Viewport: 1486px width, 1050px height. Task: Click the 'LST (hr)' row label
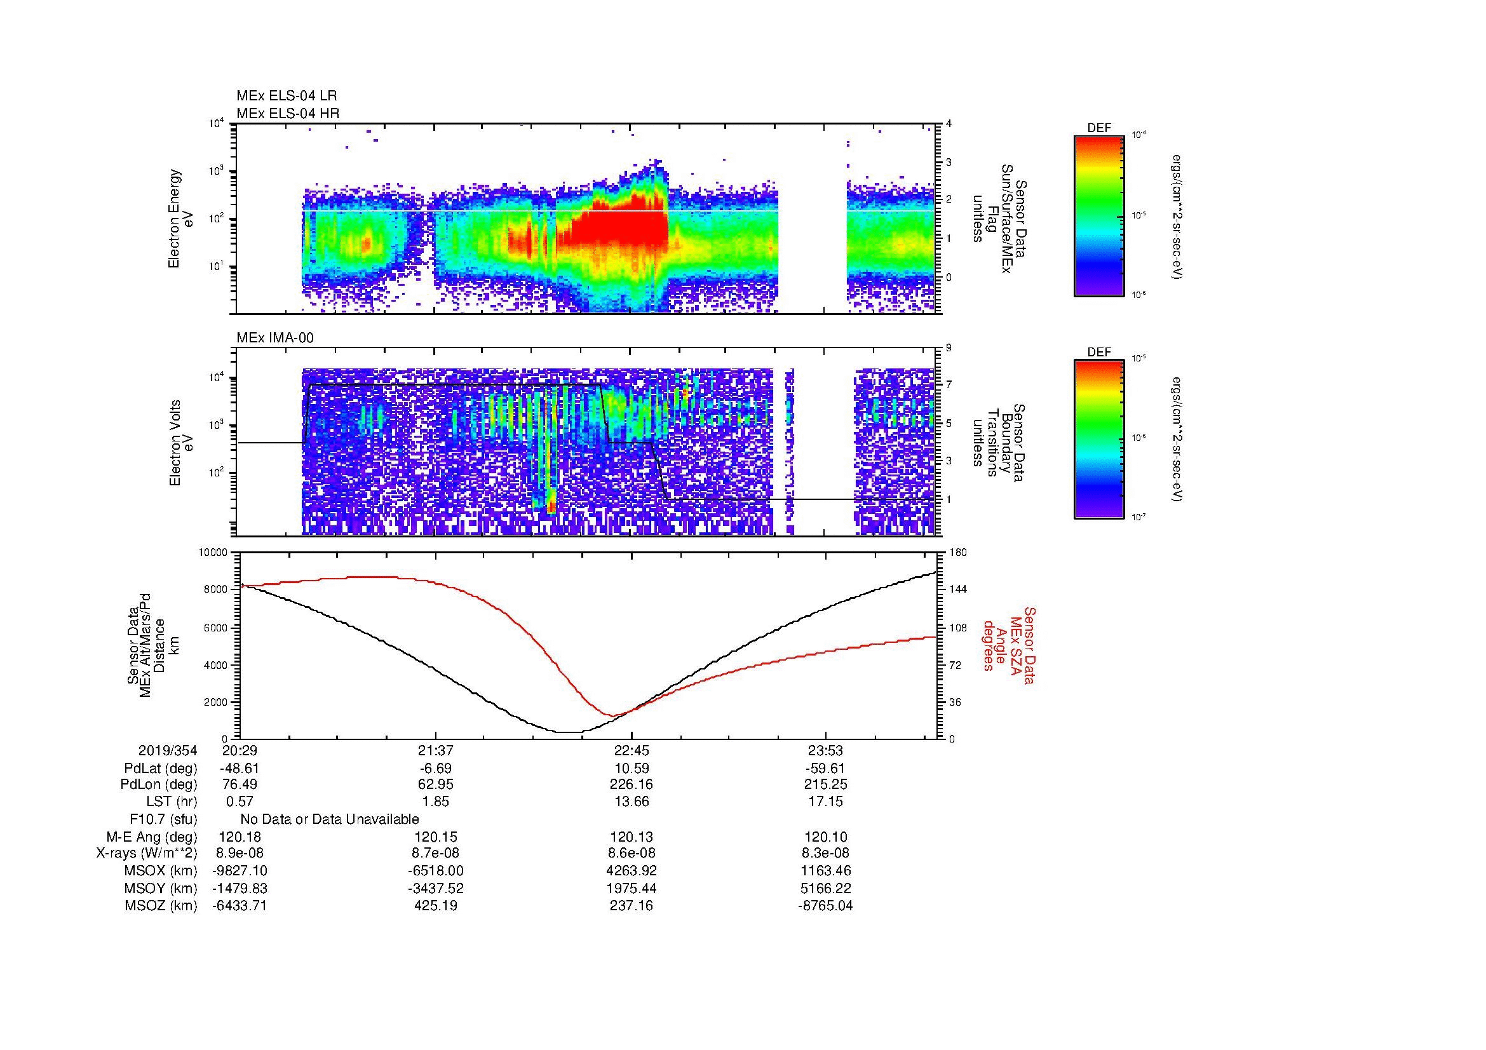pos(172,802)
